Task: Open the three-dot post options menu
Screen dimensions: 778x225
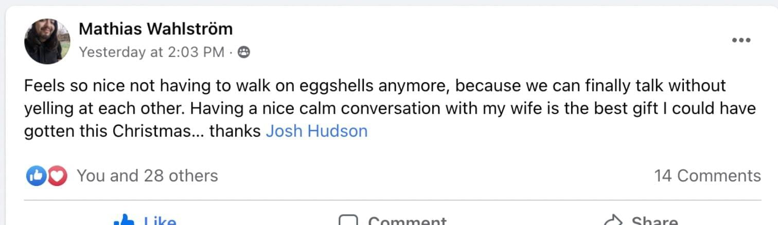Action: (741, 41)
